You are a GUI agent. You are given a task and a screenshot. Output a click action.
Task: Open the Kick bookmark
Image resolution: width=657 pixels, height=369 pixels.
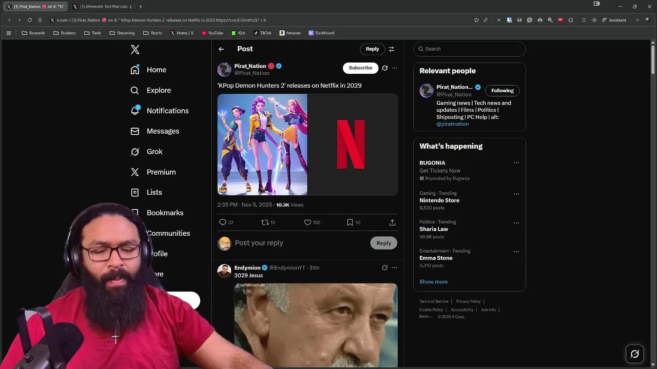pyautogui.click(x=238, y=33)
